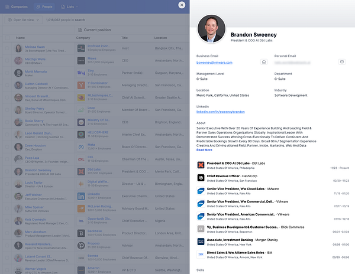Close the Brandon Sweeney profile panel
The width and height of the screenshot is (355, 274).
click(182, 5)
